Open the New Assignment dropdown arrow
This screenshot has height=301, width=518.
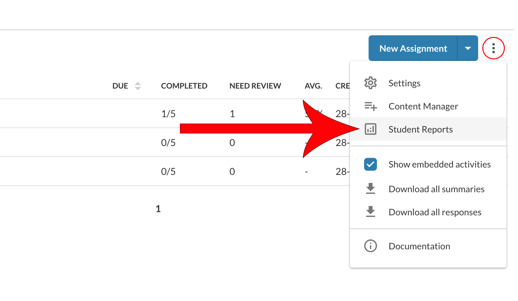(468, 48)
